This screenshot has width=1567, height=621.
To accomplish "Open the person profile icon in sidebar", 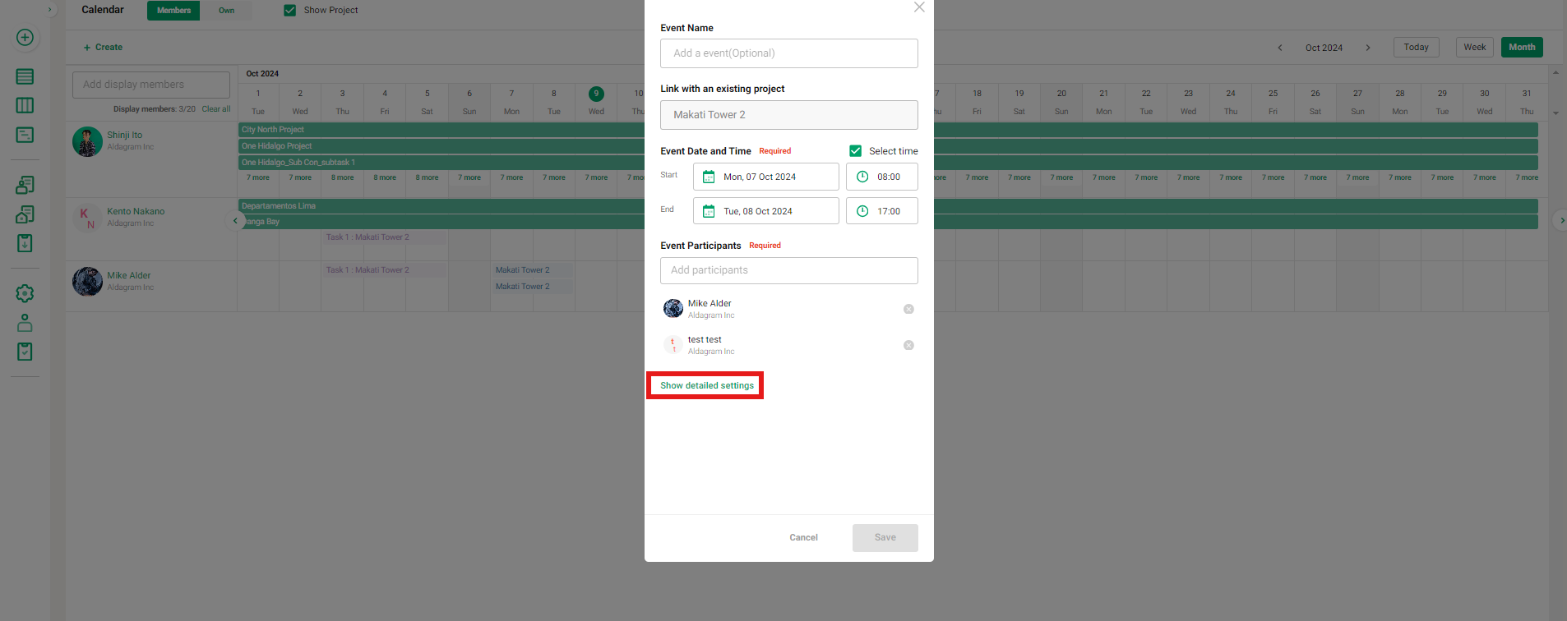I will pos(25,323).
